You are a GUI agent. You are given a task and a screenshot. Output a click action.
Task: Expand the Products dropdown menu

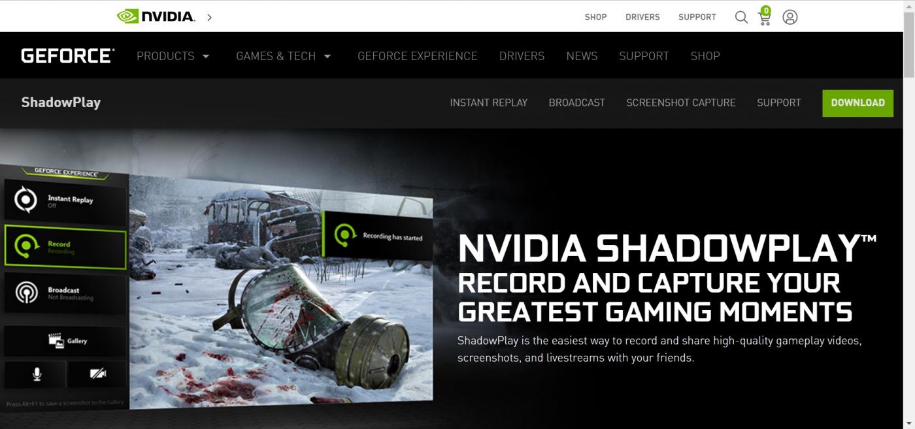173,56
